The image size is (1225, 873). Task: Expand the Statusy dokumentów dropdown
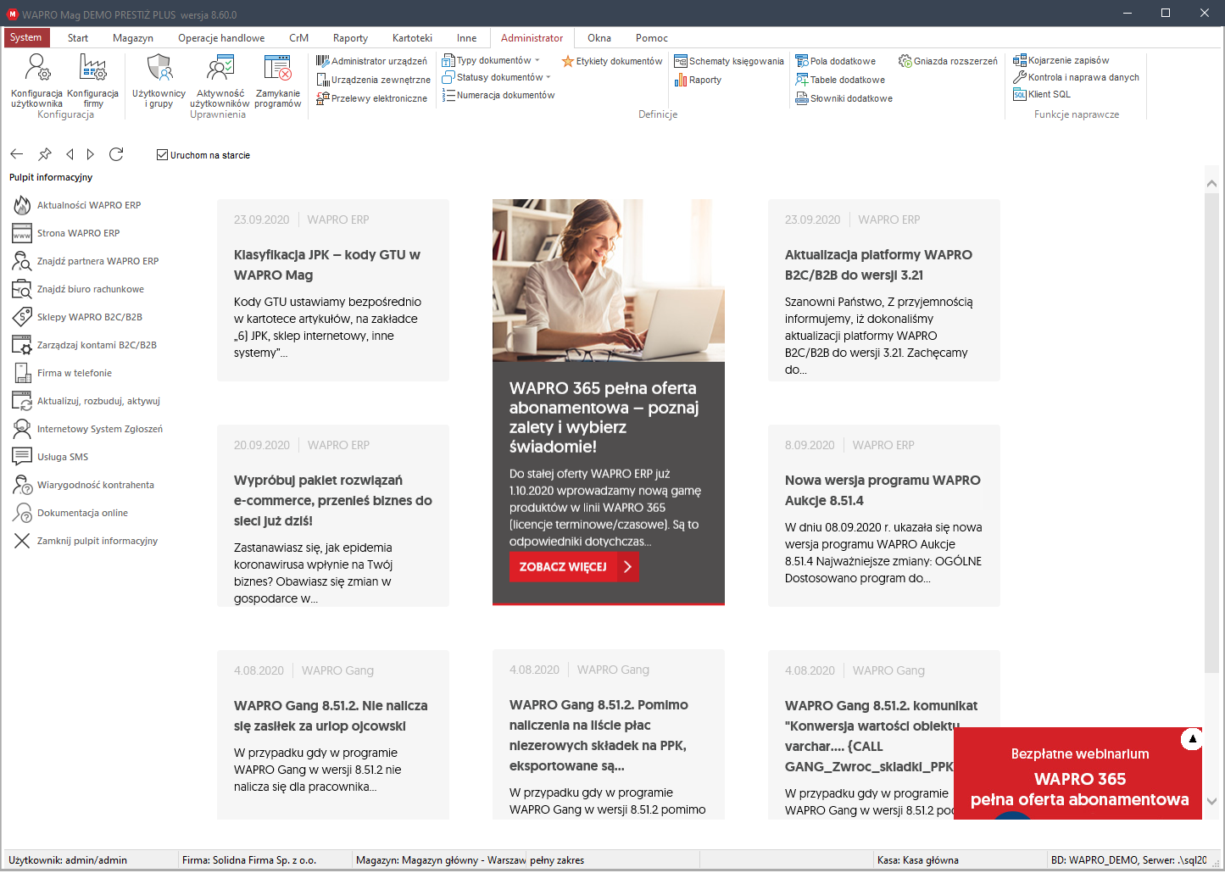pyautogui.click(x=548, y=77)
